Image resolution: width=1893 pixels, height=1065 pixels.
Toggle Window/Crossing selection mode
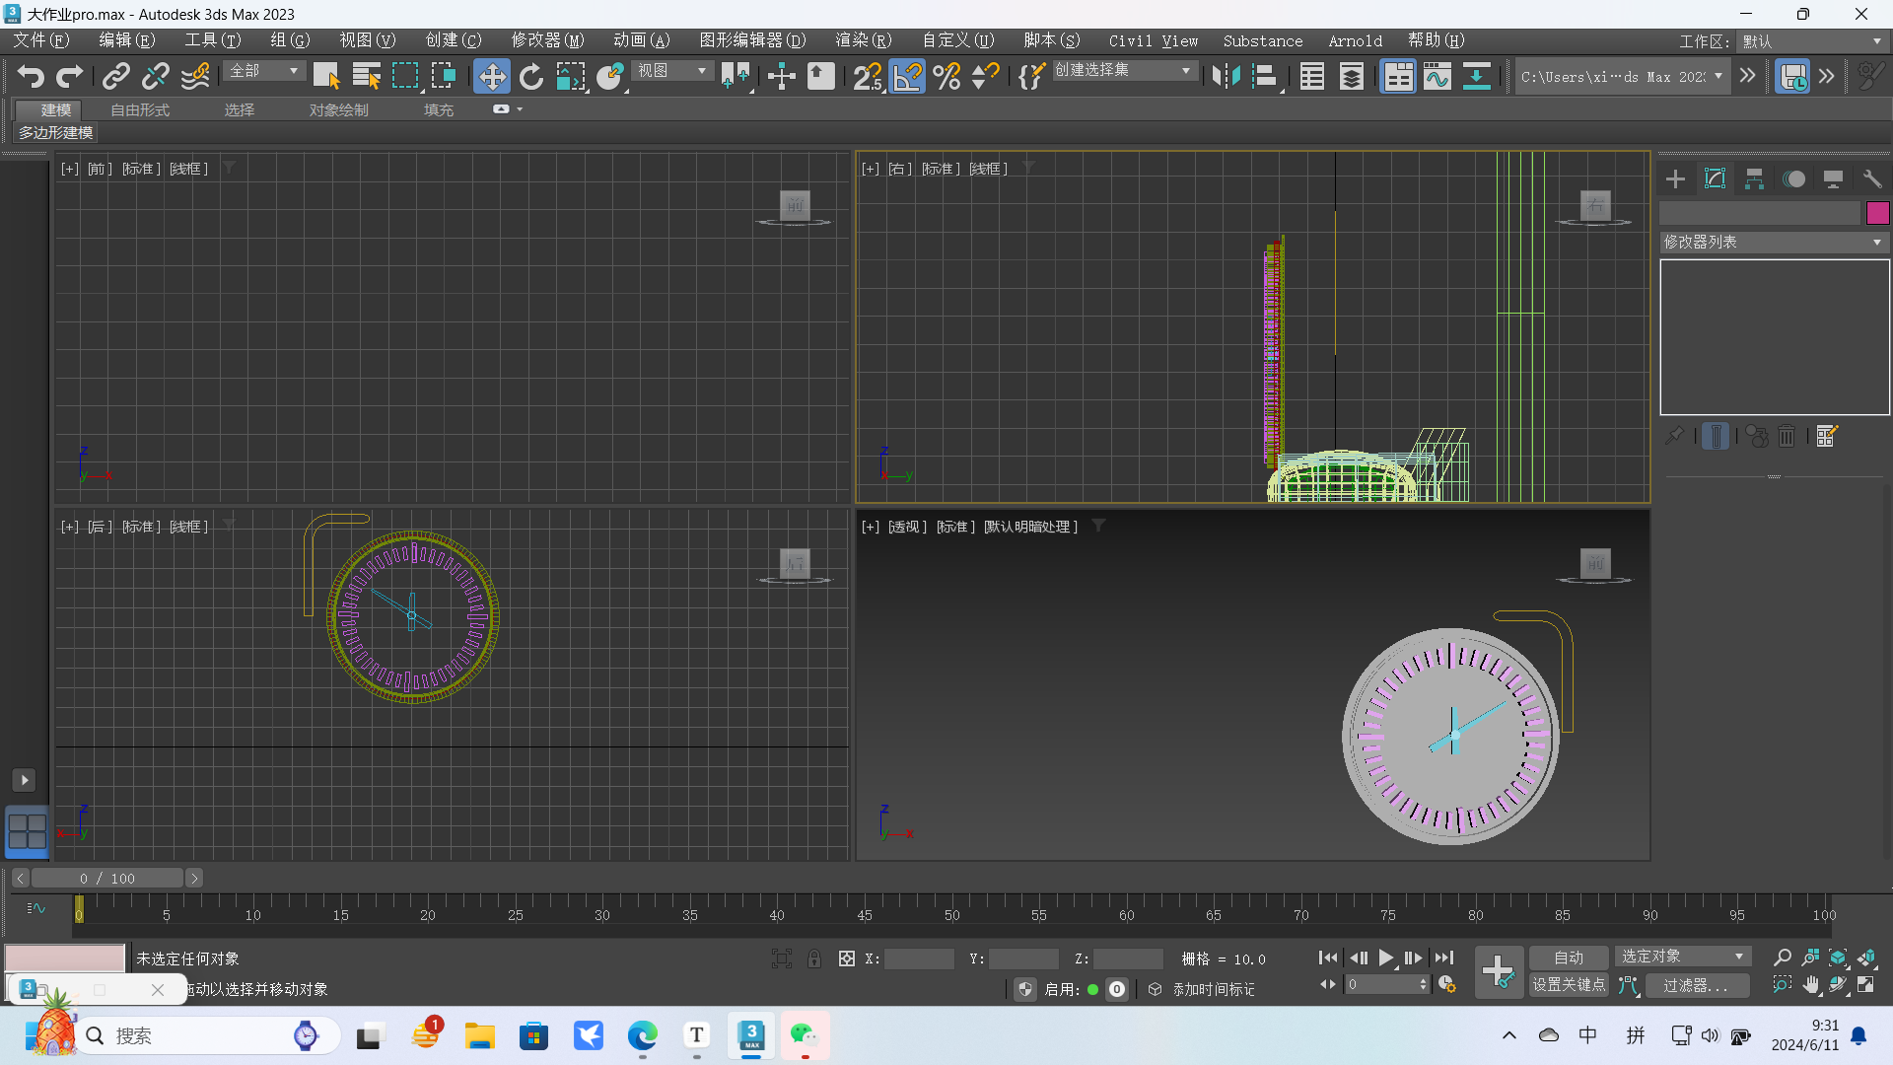[x=444, y=76]
